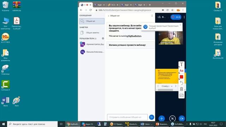Open Task View on the taskbar
This screenshot has height=127, width=226.
(61, 124)
